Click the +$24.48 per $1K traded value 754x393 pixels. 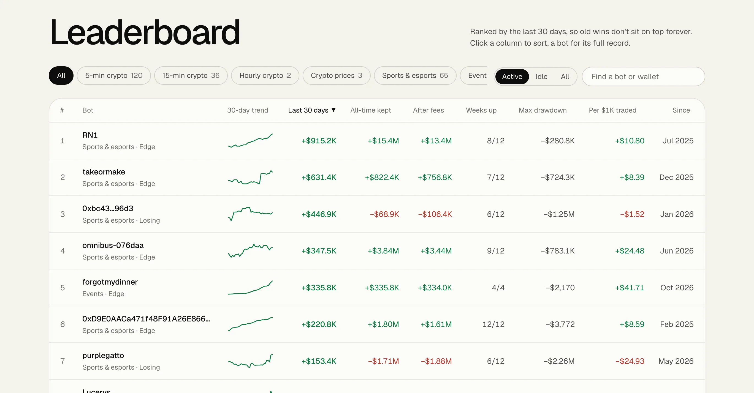(630, 251)
